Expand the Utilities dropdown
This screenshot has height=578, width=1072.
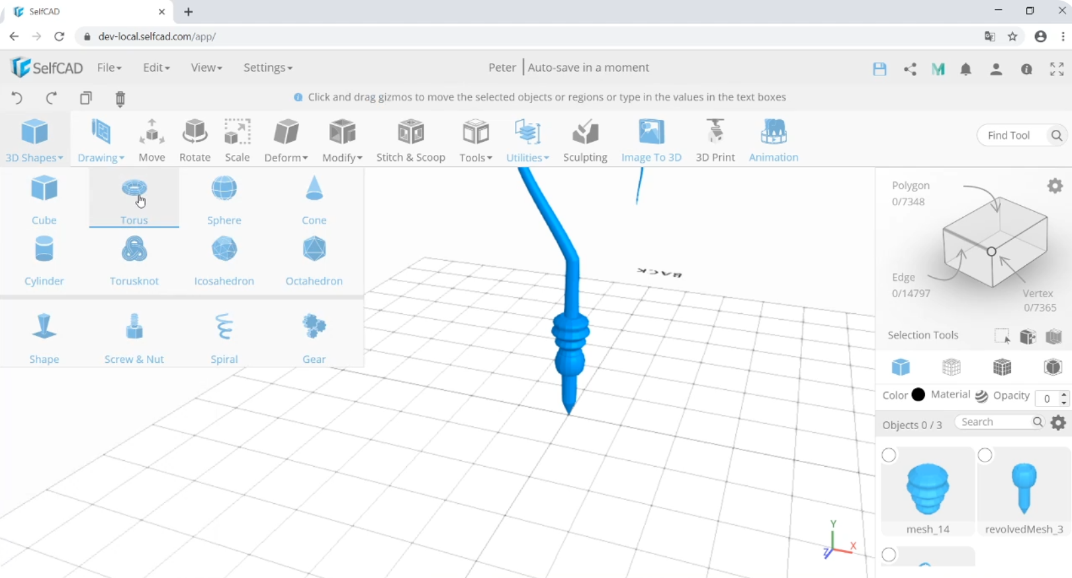(x=527, y=140)
